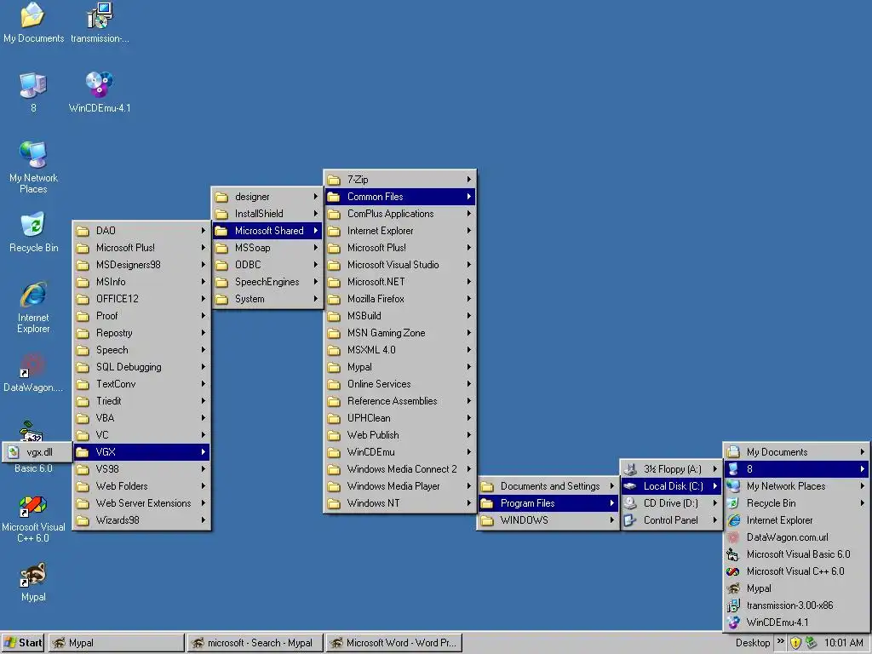872x654 pixels.
Task: Open the Common Files menu item
Action: [x=400, y=197]
